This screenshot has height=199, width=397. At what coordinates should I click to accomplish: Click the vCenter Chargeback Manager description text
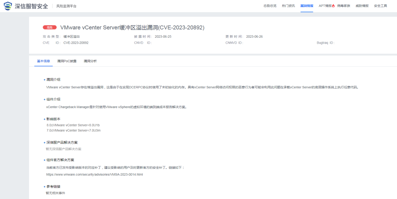(117, 107)
